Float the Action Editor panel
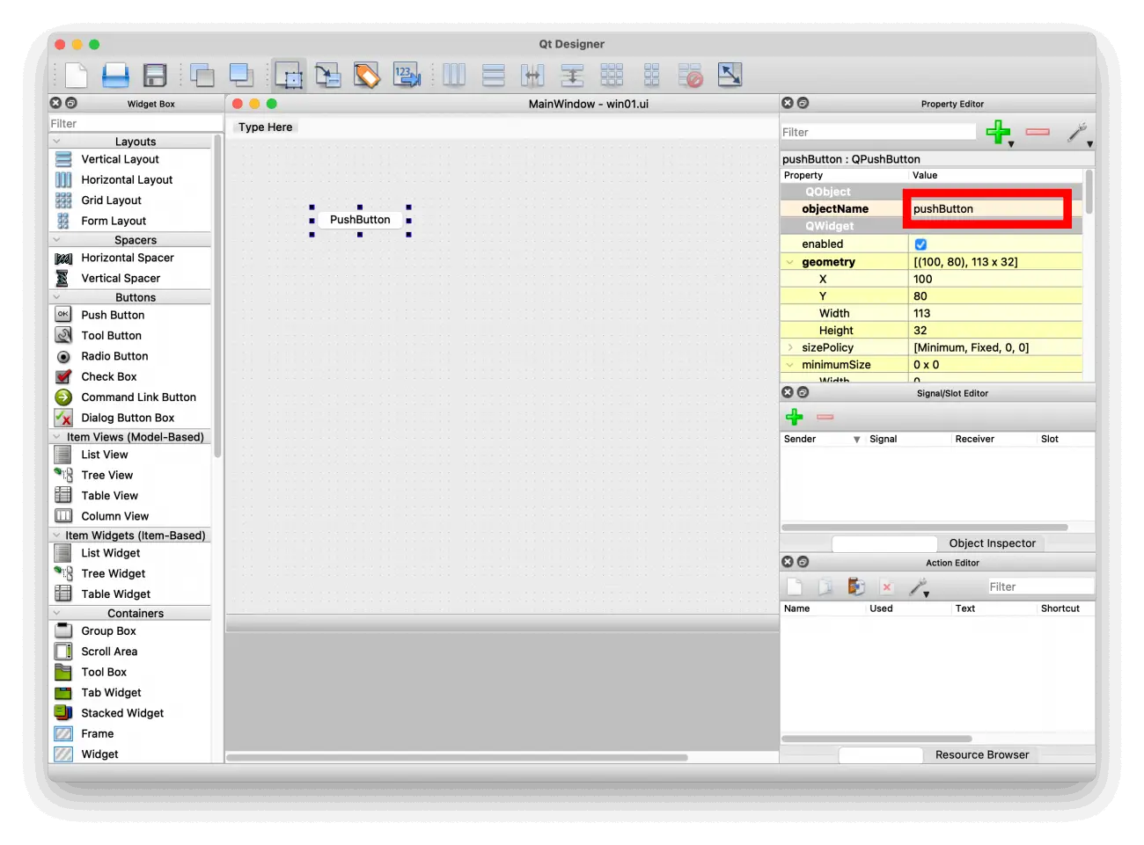 pyautogui.click(x=803, y=562)
